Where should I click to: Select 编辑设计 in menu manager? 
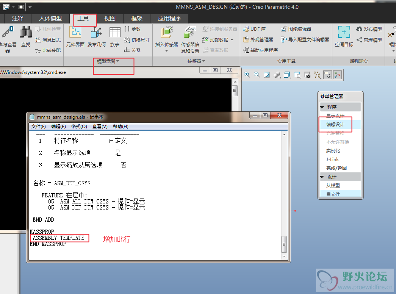[340, 125]
